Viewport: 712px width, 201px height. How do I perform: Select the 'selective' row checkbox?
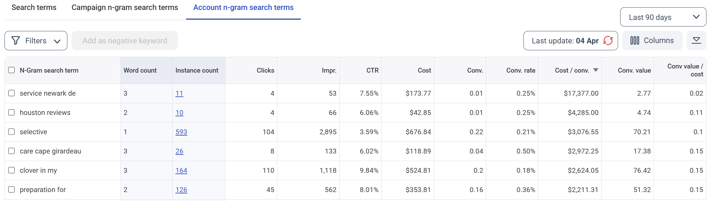(11, 132)
